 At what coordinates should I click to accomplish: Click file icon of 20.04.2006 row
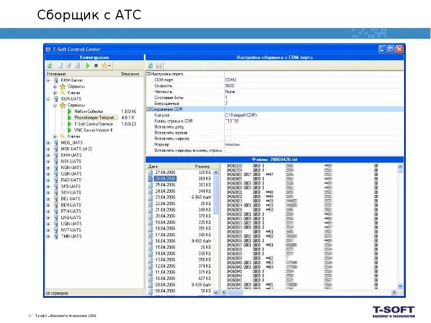point(150,216)
